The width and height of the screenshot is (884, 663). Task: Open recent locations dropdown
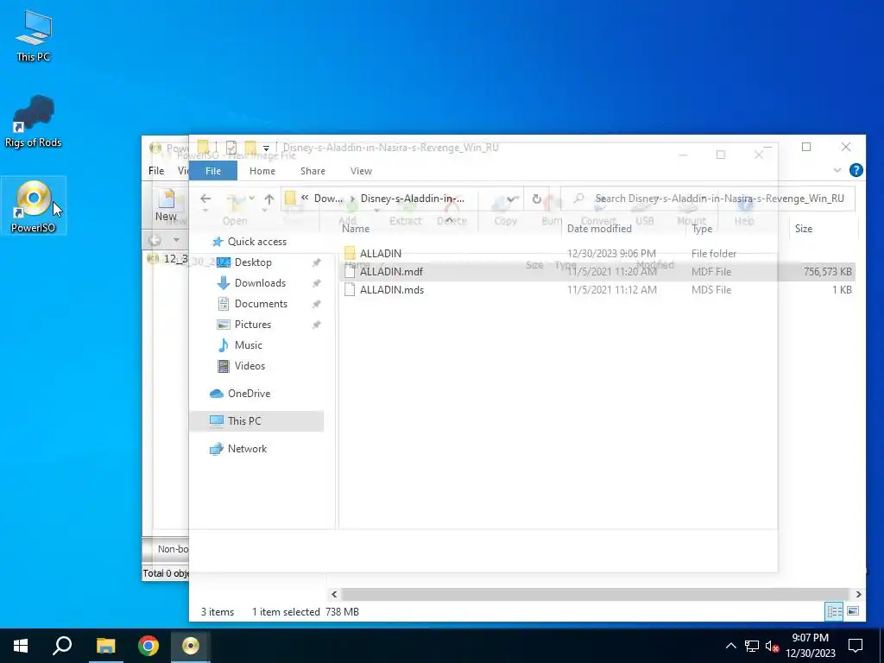[x=251, y=199]
